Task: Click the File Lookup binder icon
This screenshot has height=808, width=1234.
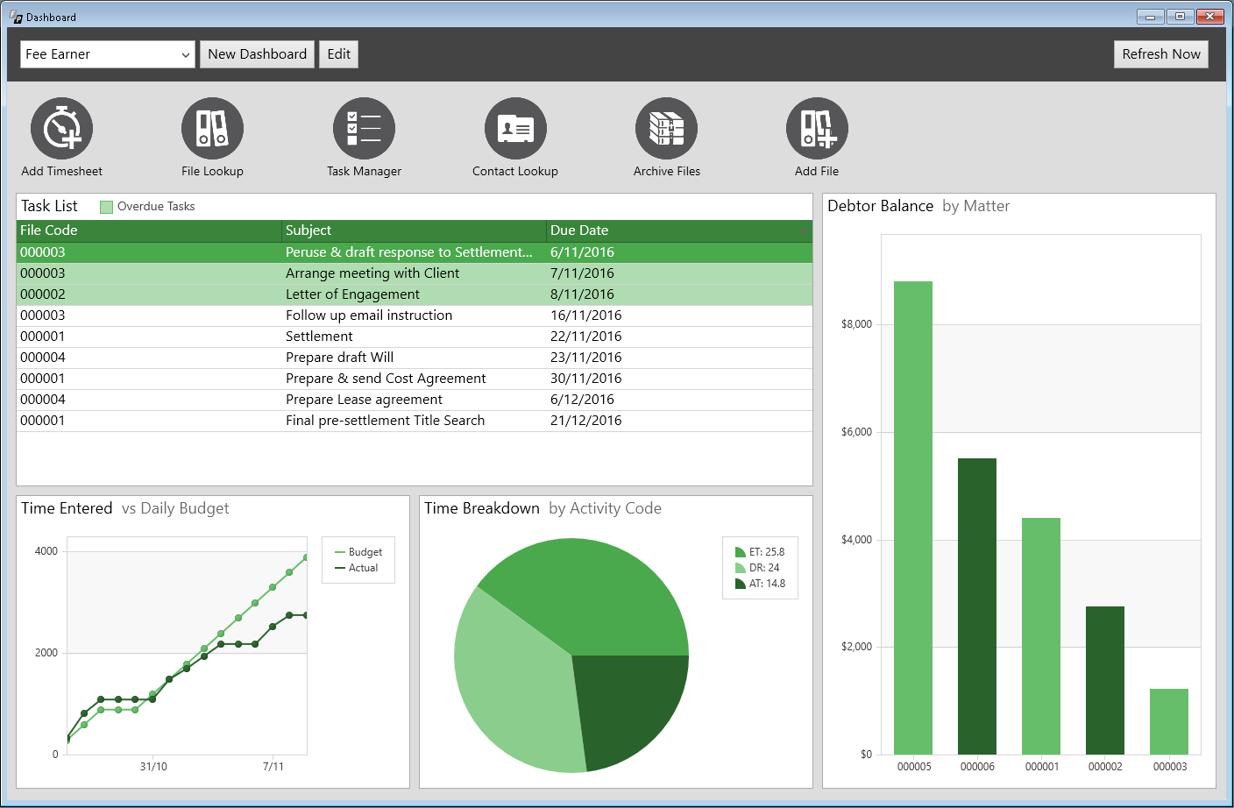Action: (212, 129)
